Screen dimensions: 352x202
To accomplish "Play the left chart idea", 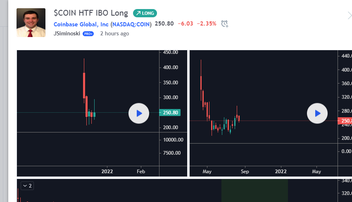I will tap(139, 113).
